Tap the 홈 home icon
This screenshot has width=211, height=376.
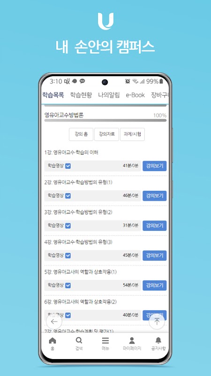point(52,340)
